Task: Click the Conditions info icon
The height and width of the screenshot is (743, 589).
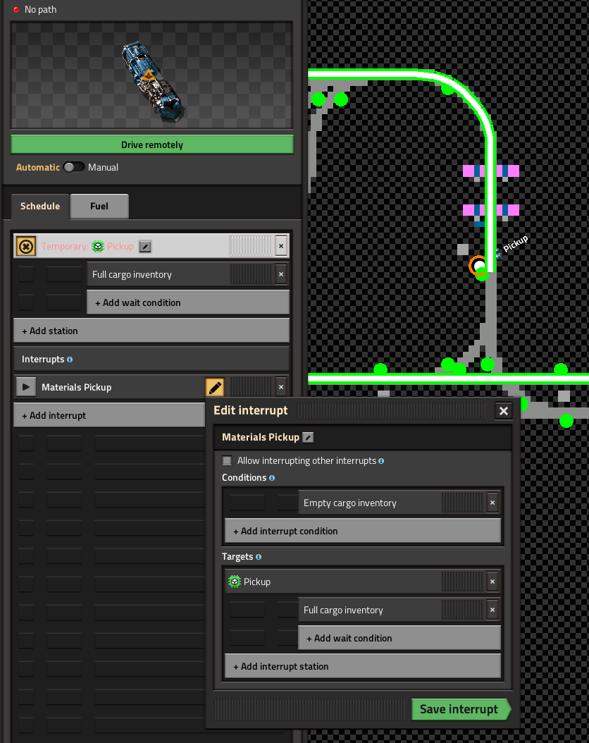Action: 272,478
